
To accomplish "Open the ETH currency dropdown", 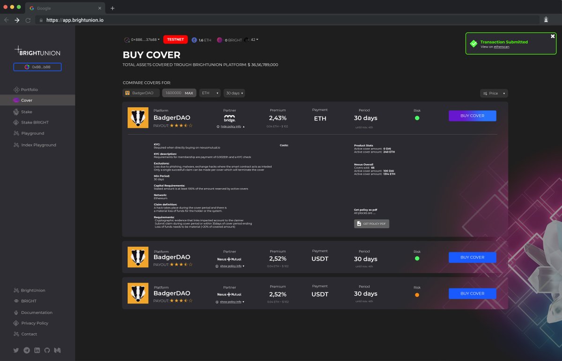I will tap(210, 93).
